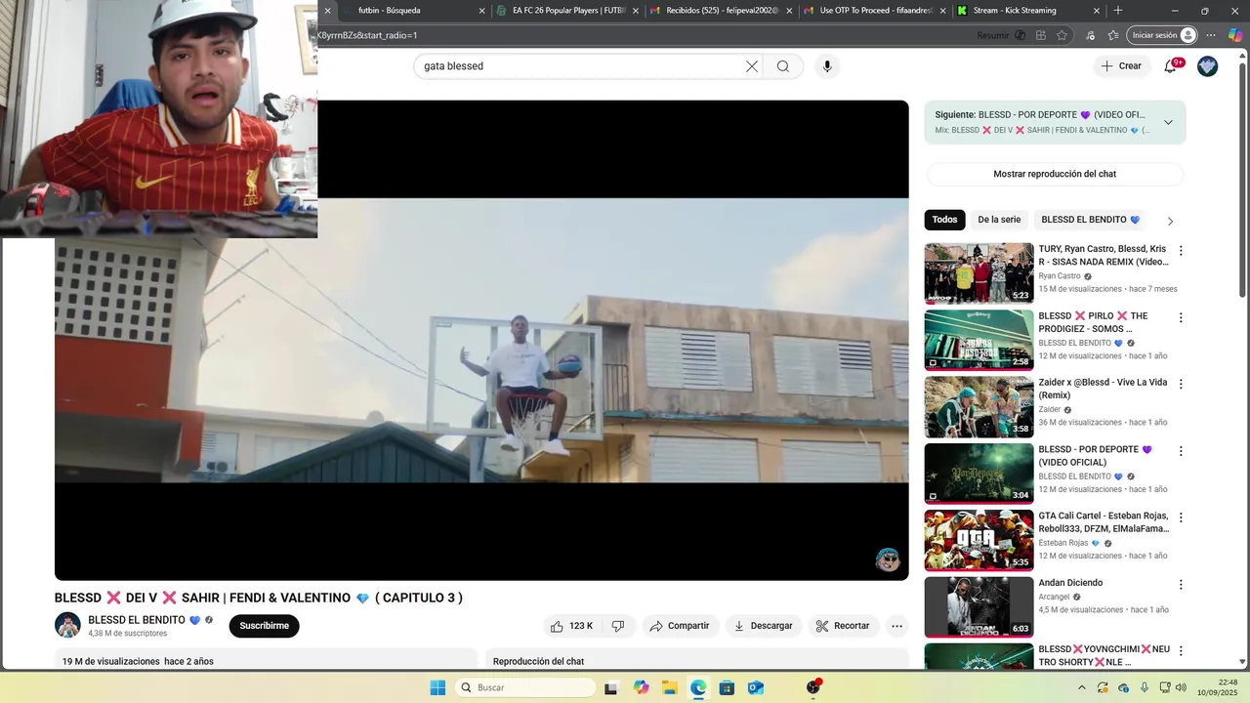Open Microsoft Store from the taskbar
The image size is (1250, 703).
click(727, 687)
